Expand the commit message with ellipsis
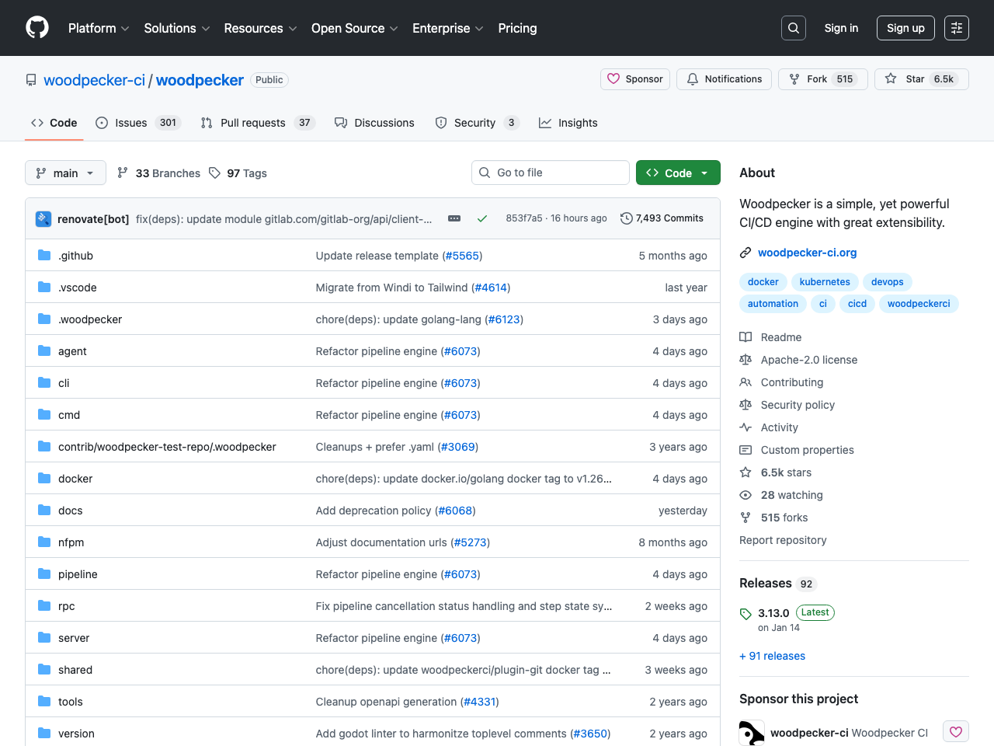The image size is (994, 746). click(x=454, y=218)
